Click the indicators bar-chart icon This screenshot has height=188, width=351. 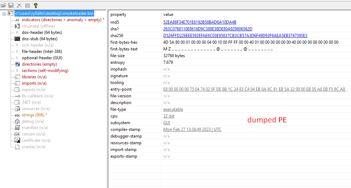17,20
